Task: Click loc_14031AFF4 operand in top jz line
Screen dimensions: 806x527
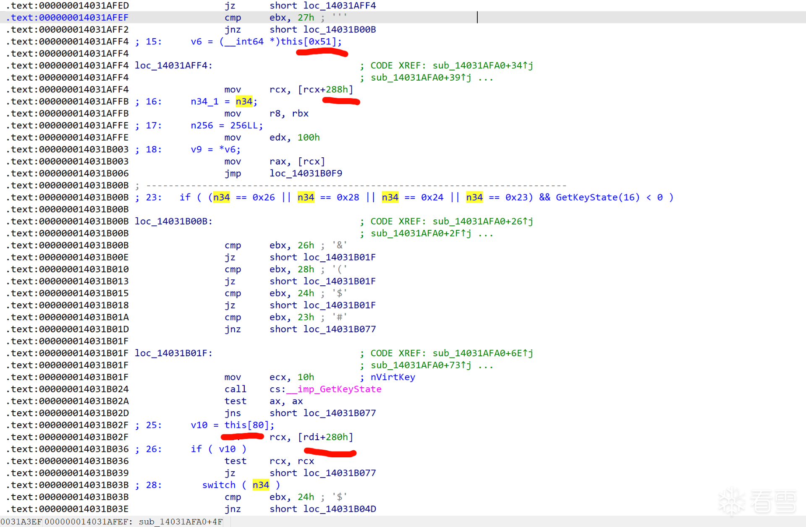Action: click(339, 5)
